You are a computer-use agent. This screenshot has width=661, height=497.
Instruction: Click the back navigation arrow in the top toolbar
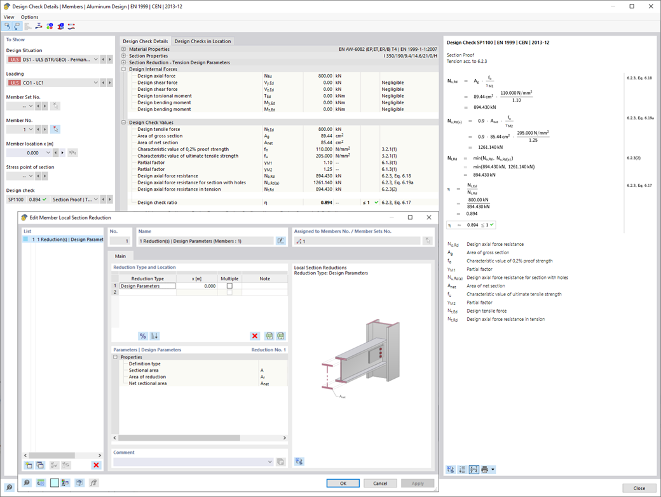(x=7, y=26)
